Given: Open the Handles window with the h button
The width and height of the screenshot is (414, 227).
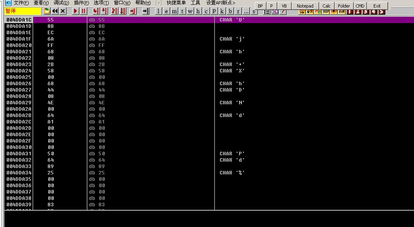Looking at the screenshot, I should pos(198,11).
